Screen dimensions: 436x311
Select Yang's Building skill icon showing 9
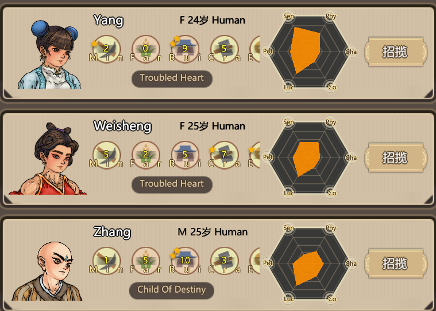tap(185, 49)
